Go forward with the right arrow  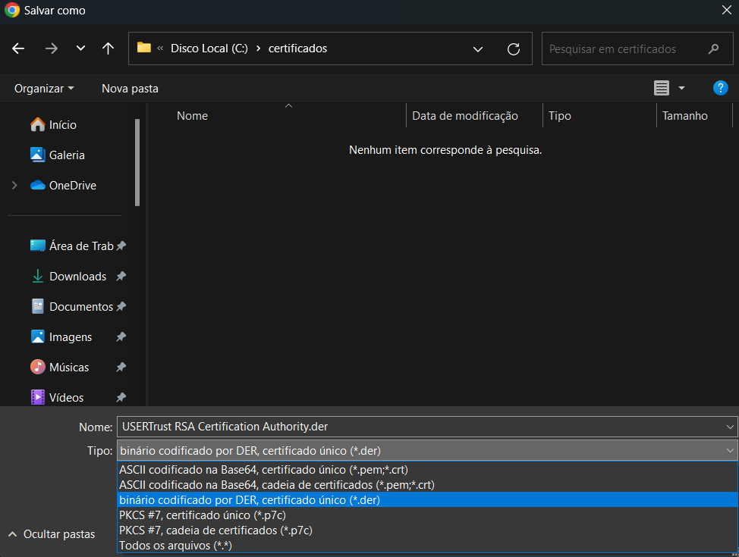[52, 49]
